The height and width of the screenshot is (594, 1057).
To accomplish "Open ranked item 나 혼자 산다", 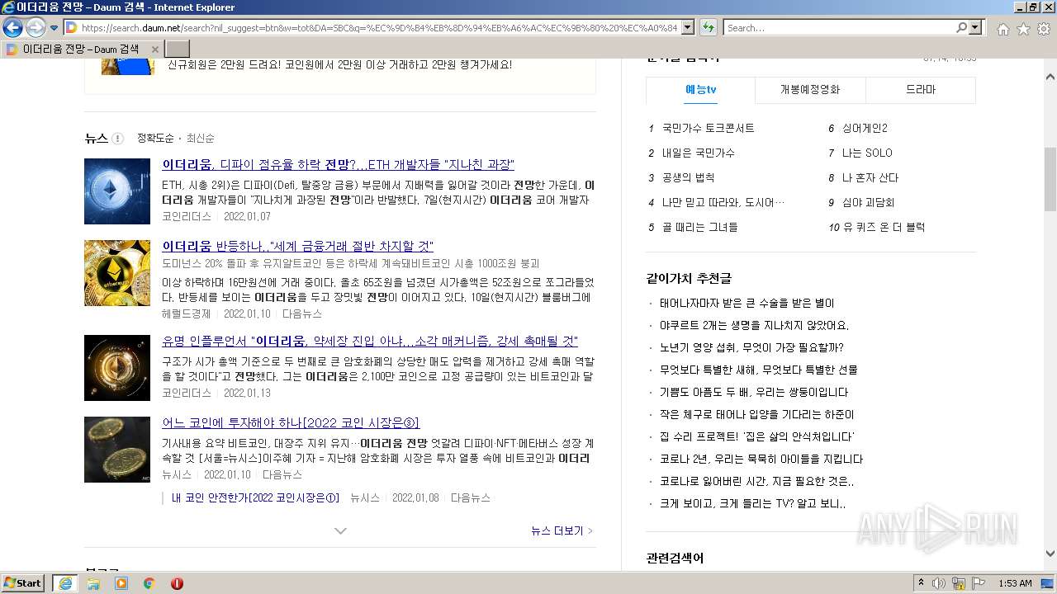I will click(x=870, y=178).
